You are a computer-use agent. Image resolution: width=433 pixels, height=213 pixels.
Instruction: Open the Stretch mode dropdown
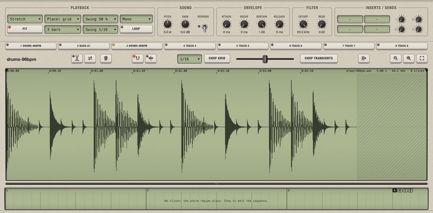pos(25,19)
